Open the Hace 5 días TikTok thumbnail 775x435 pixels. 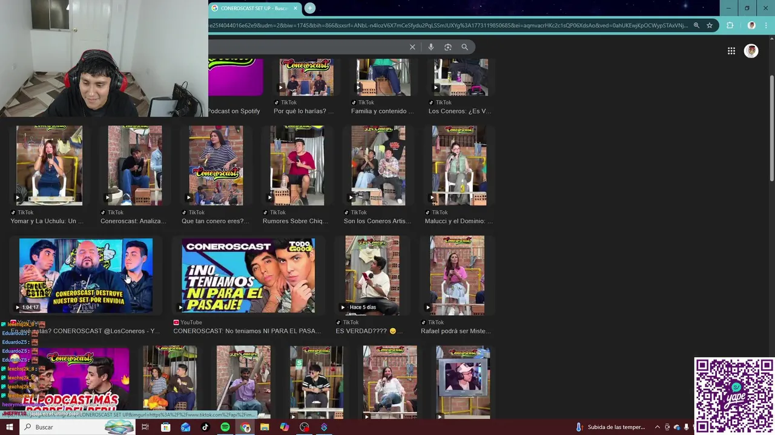pos(372,275)
